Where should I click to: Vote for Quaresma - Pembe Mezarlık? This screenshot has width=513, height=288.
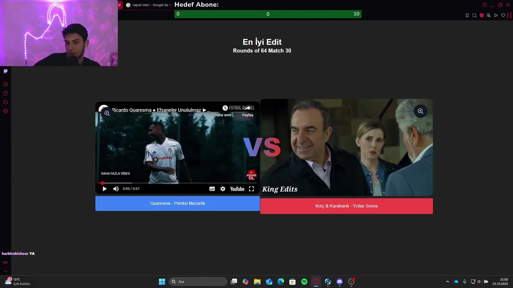pyautogui.click(x=178, y=203)
